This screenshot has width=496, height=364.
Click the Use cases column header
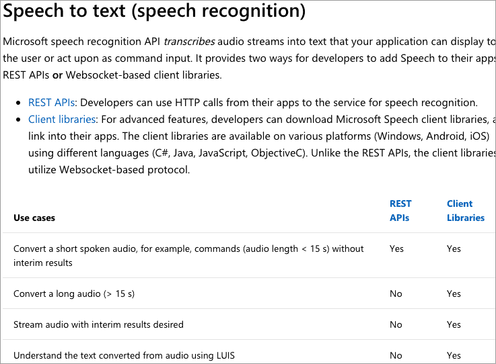[34, 218]
